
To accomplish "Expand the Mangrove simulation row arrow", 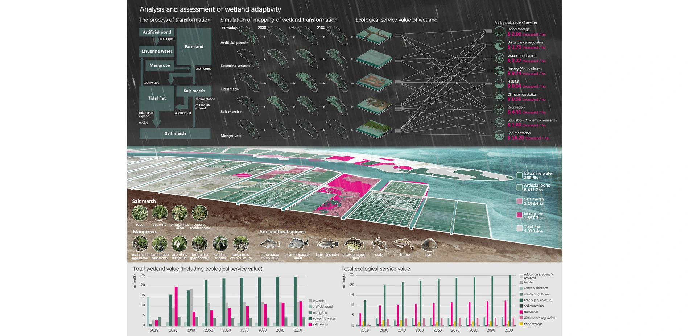I will (240, 136).
